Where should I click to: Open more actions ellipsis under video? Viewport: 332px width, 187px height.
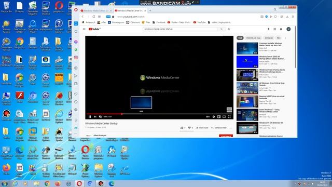231,128
